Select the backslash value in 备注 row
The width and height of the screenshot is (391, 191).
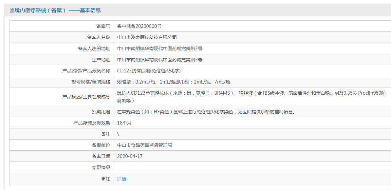pyautogui.click(x=118, y=134)
